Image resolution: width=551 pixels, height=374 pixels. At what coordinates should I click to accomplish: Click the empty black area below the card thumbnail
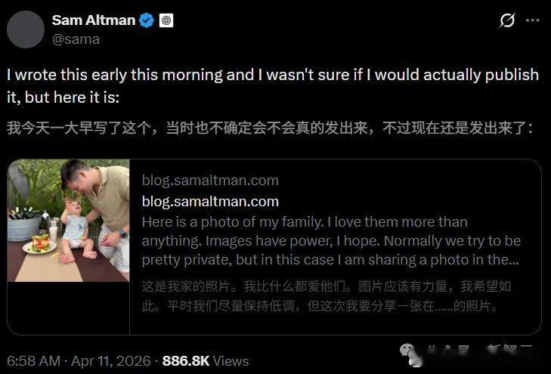68,308
